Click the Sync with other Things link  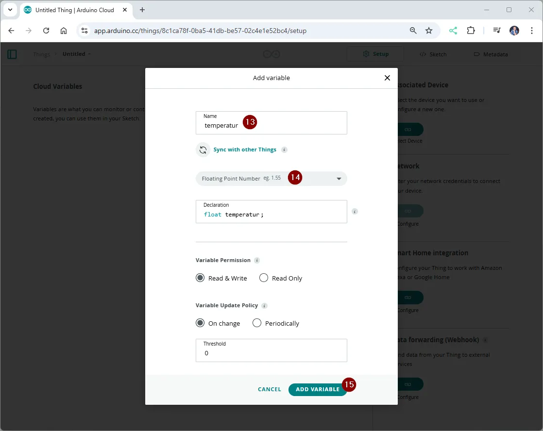[245, 149]
